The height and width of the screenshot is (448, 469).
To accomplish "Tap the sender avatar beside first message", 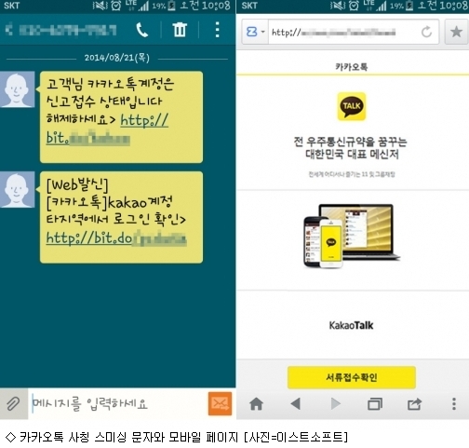I will (x=17, y=89).
